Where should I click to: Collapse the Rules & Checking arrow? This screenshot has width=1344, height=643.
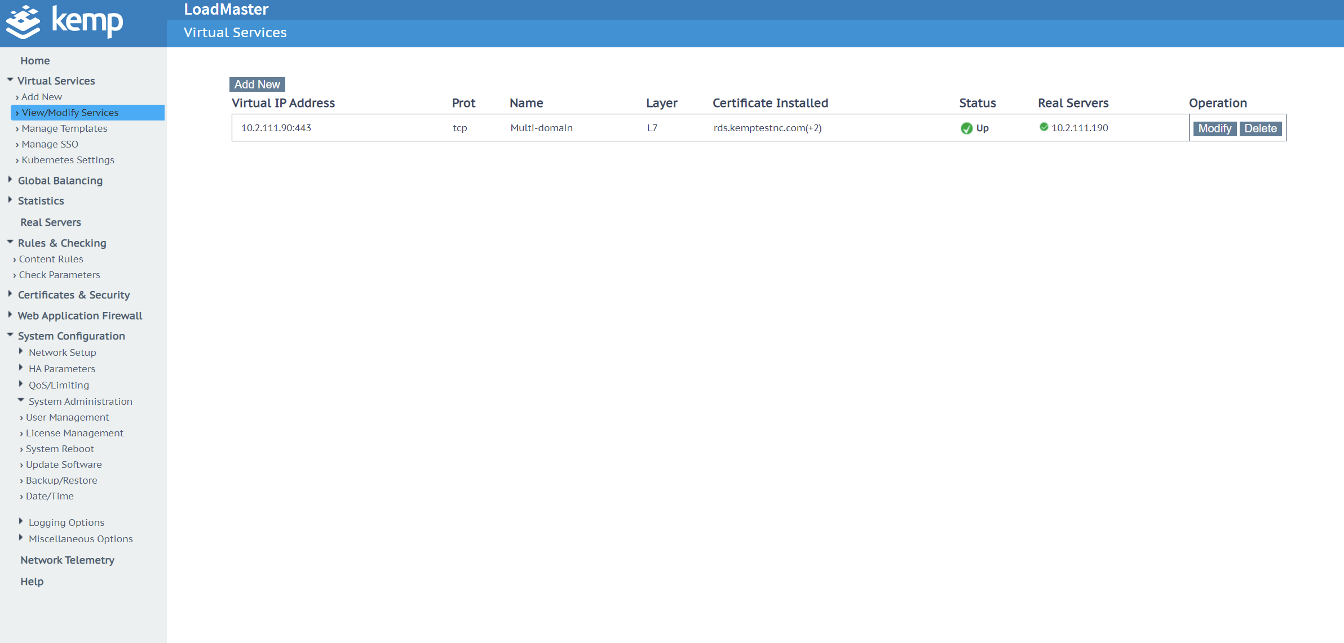point(10,242)
